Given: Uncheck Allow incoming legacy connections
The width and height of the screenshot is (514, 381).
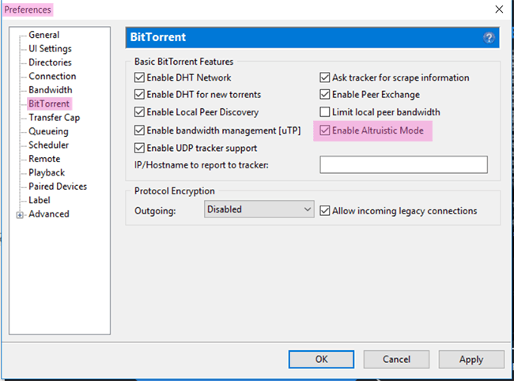Looking at the screenshot, I should (x=324, y=210).
